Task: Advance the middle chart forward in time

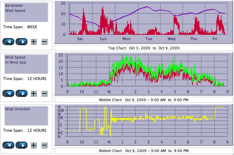Action: pos(22,93)
